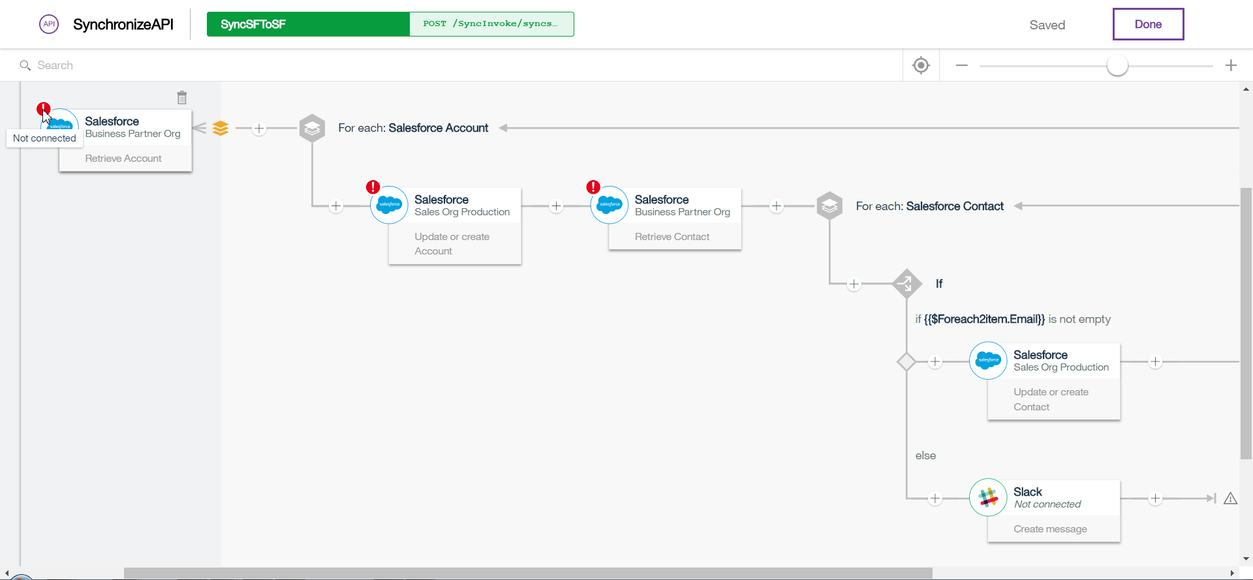Click the horizontal scrollbar thumb
The image size is (1253, 580).
tap(528, 573)
